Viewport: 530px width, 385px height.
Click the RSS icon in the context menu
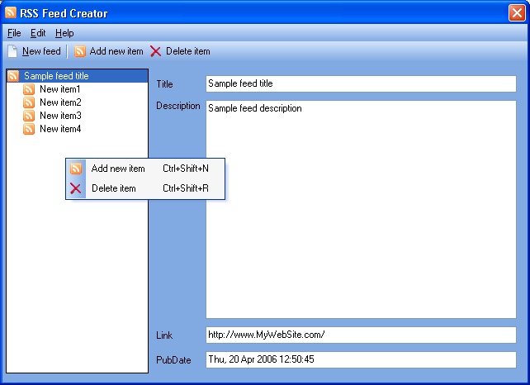click(76, 169)
